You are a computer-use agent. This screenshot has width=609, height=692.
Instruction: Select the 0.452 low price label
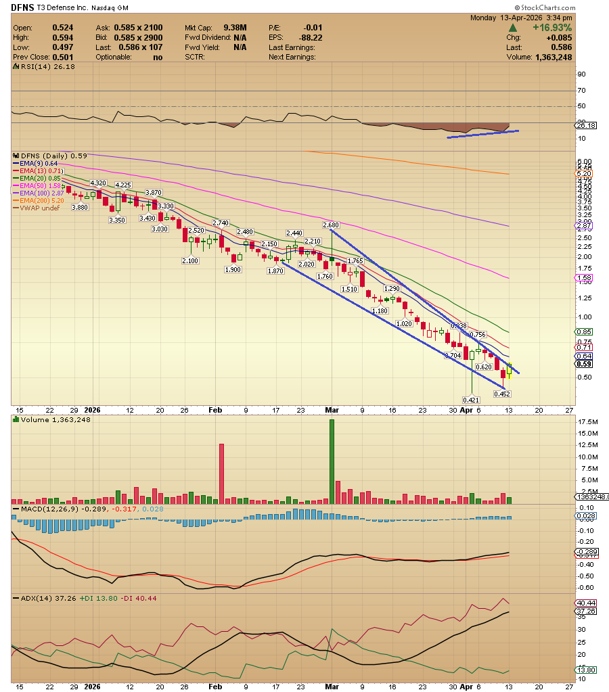point(502,394)
